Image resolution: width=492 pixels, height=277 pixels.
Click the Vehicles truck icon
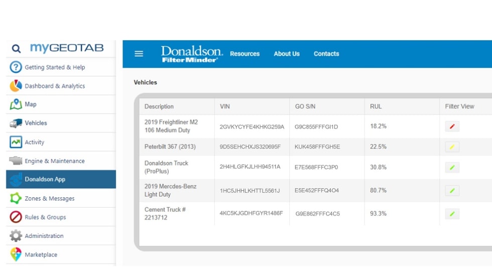[16, 123]
